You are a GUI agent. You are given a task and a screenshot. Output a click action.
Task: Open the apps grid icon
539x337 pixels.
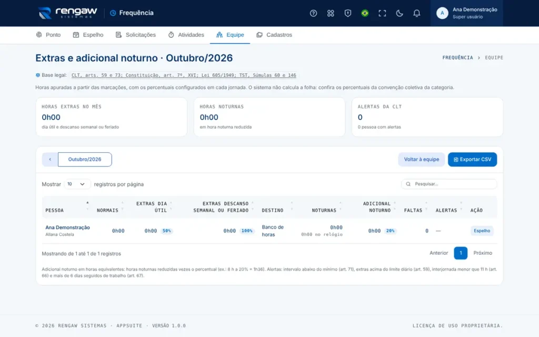(x=331, y=13)
